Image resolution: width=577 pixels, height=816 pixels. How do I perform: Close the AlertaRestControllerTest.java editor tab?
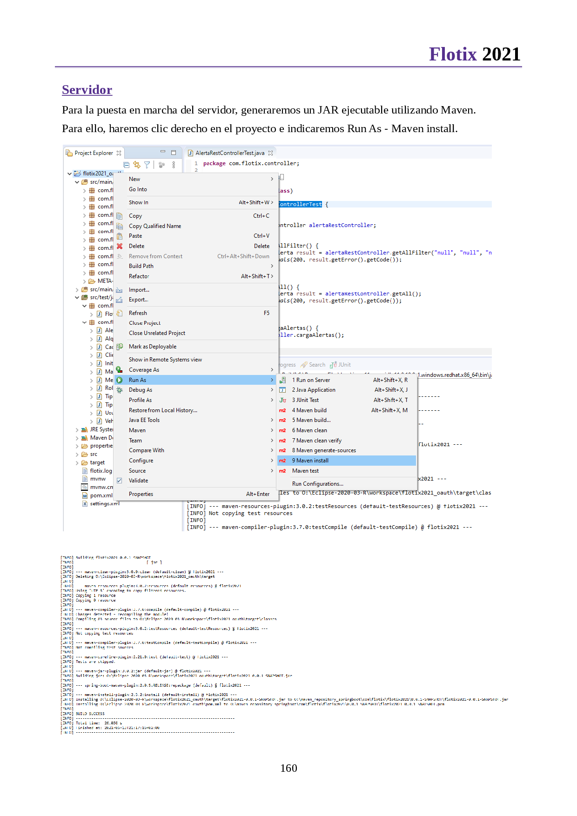270,153
